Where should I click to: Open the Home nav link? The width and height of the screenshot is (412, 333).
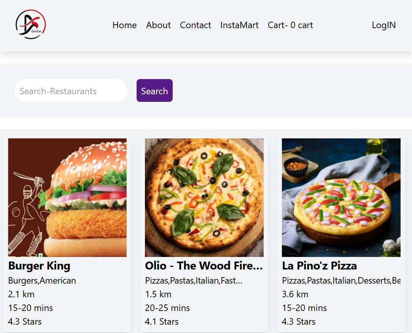pos(124,25)
